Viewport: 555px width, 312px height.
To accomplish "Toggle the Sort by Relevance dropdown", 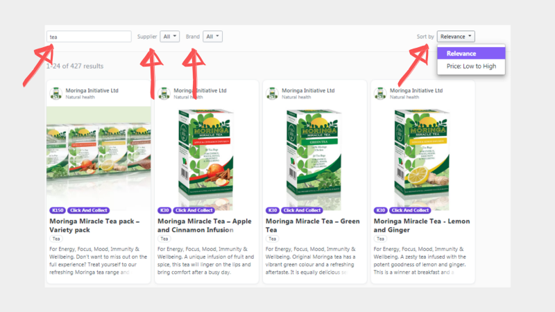I will [x=456, y=37].
